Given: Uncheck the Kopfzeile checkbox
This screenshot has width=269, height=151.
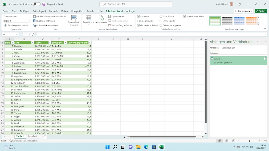Looking at the screenshot, I should 138,16.
